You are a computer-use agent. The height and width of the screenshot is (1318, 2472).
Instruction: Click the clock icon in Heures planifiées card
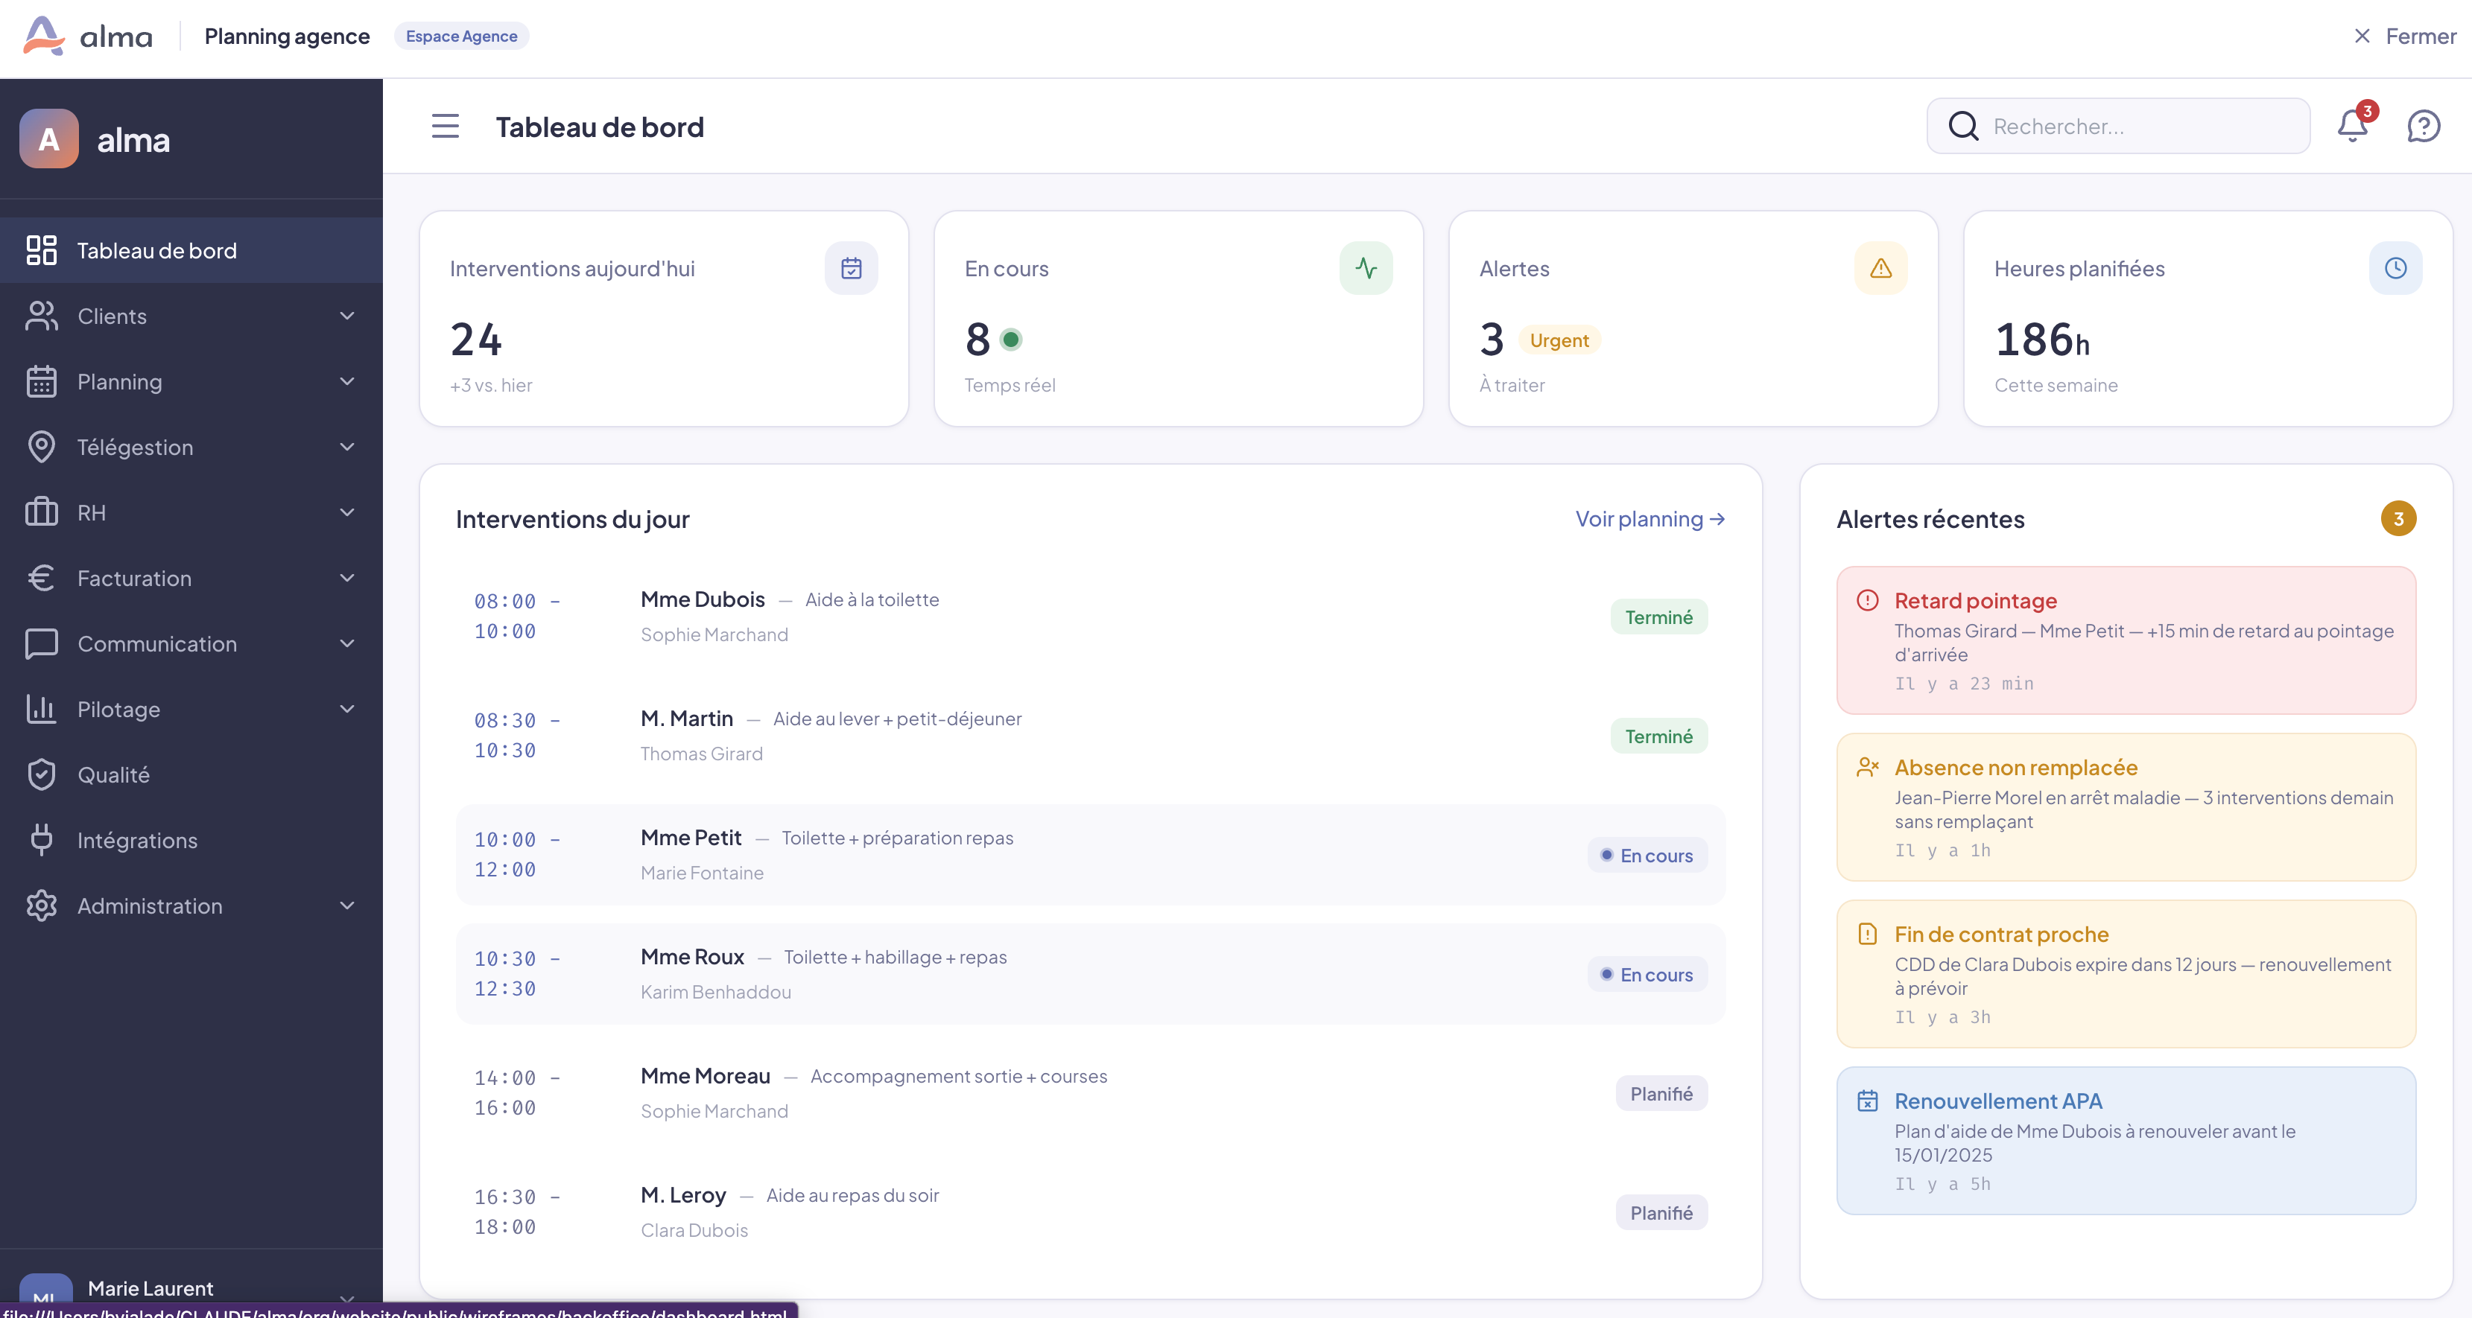pos(2395,269)
